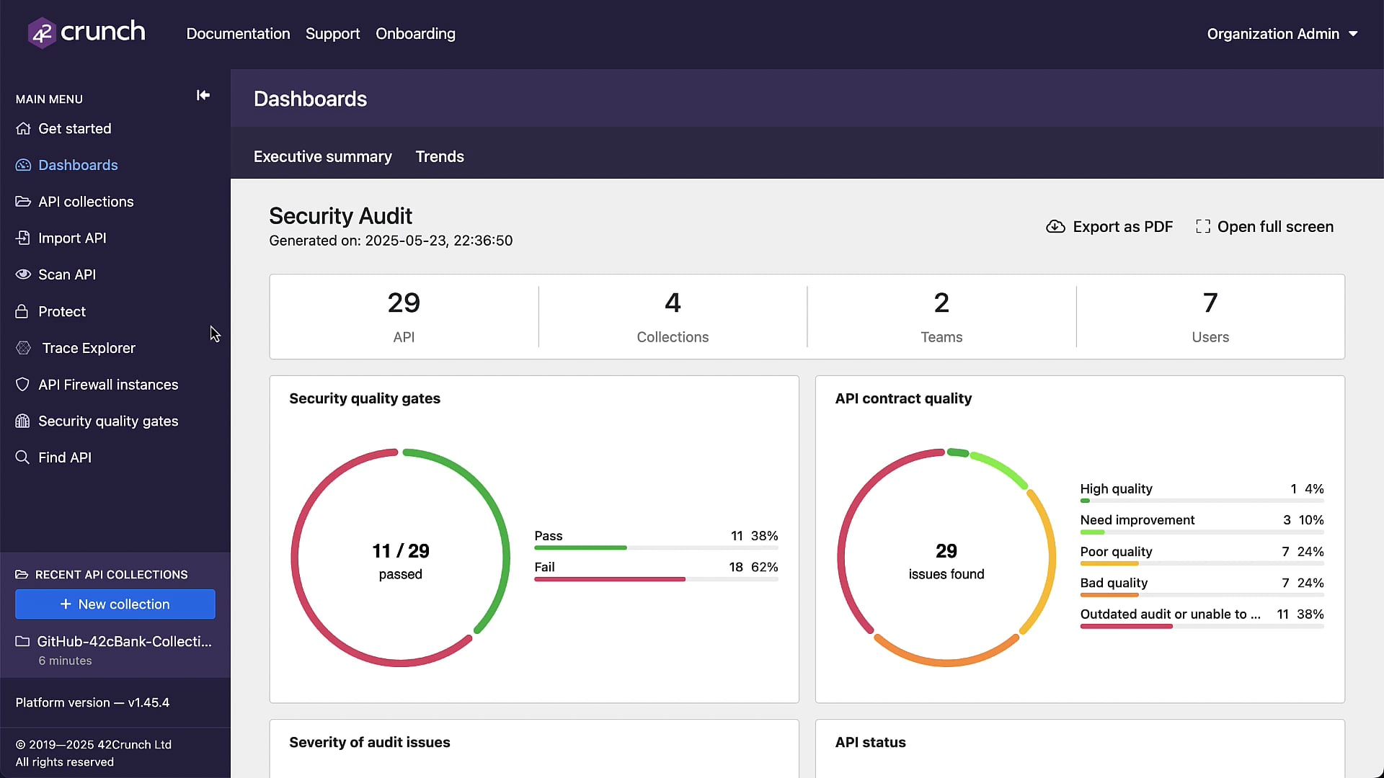Open Trace Explorer
The width and height of the screenshot is (1384, 778).
tap(87, 348)
